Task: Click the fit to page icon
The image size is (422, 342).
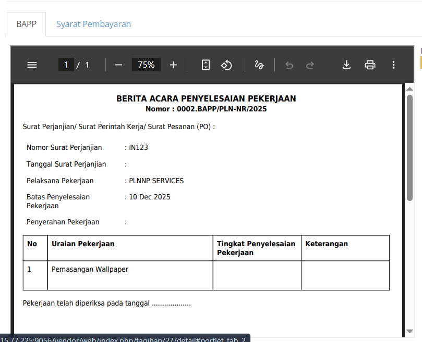Action: 206,65
